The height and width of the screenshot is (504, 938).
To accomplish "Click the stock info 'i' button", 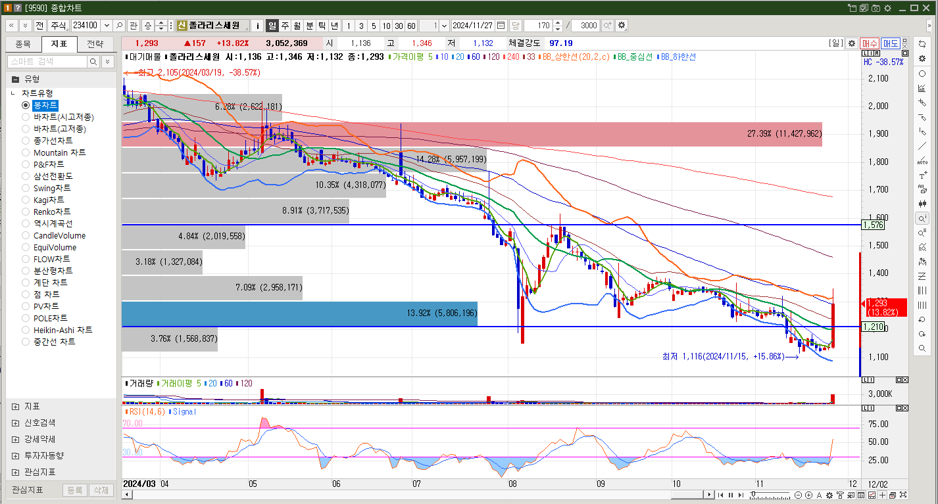I will [258, 26].
